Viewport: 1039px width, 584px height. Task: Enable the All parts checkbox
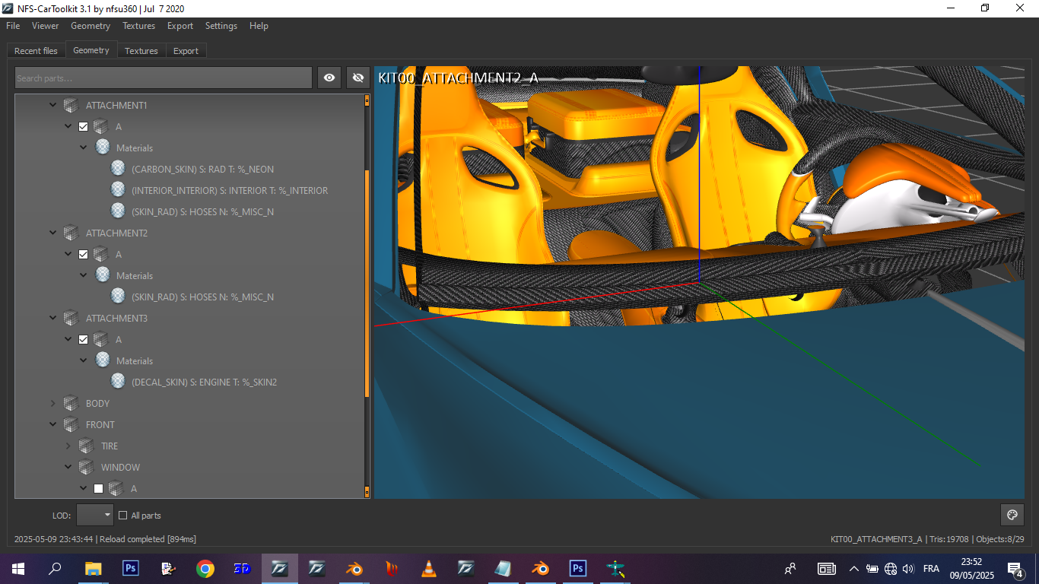pyautogui.click(x=122, y=516)
